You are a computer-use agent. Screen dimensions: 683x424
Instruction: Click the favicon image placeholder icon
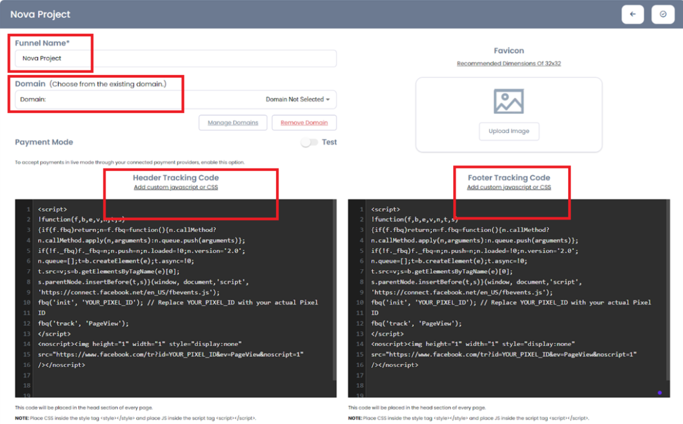tap(508, 101)
